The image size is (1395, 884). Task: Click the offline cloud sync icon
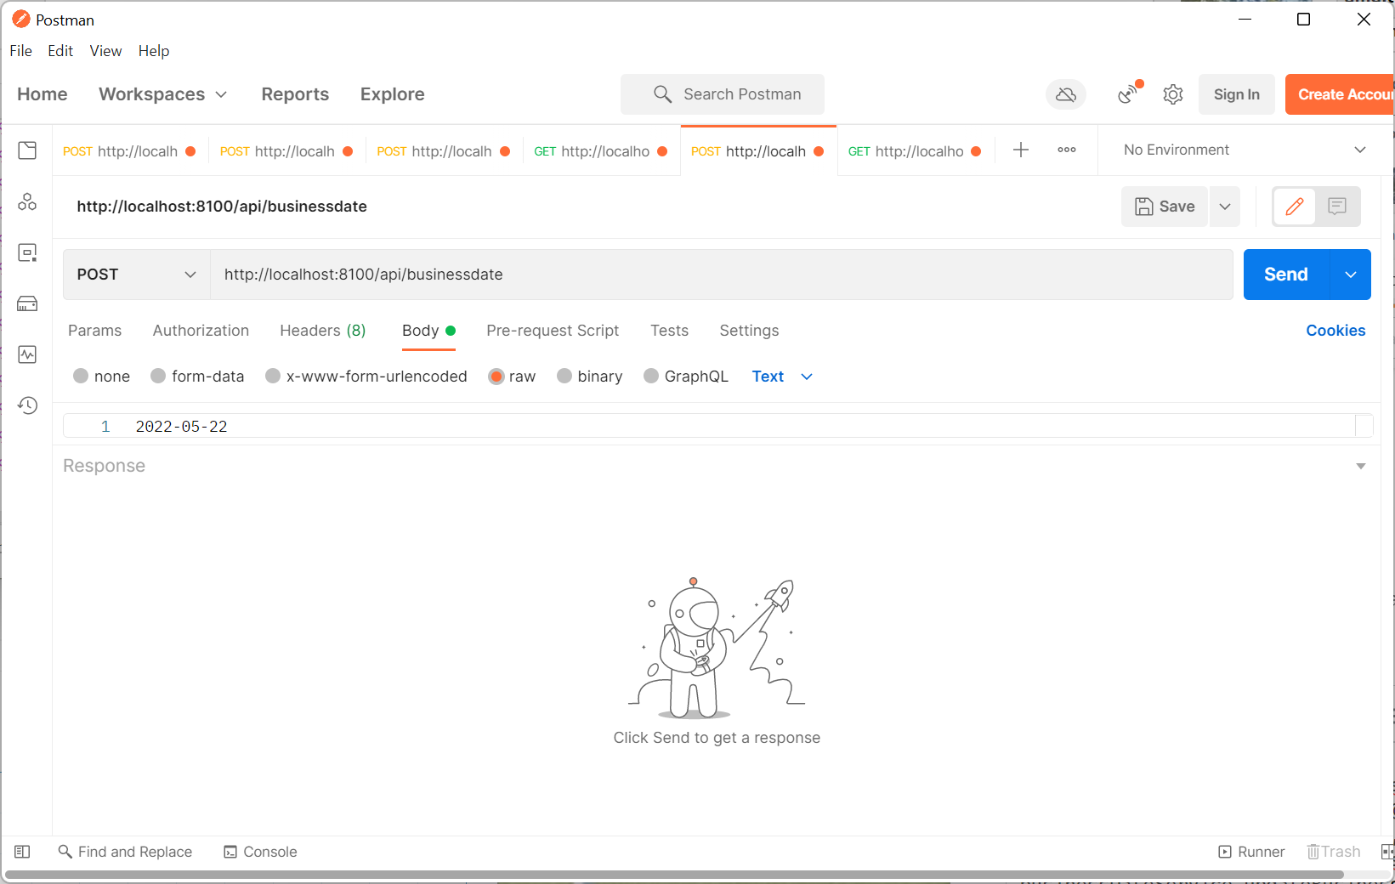click(x=1066, y=94)
